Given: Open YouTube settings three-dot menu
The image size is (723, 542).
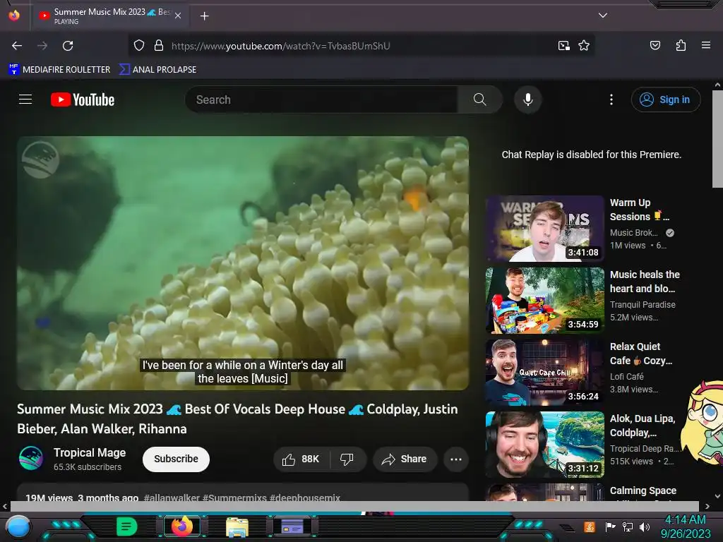Looking at the screenshot, I should (x=611, y=100).
